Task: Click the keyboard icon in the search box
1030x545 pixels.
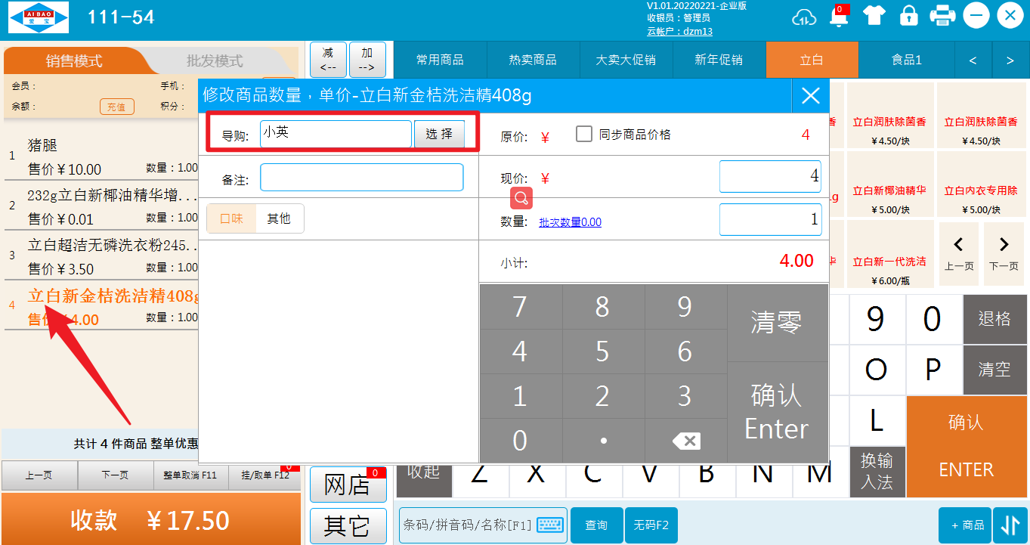Action: (x=550, y=525)
